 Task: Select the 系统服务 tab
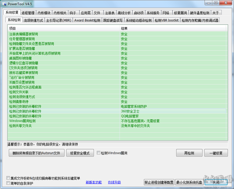pyautogui.click(x=153, y=12)
